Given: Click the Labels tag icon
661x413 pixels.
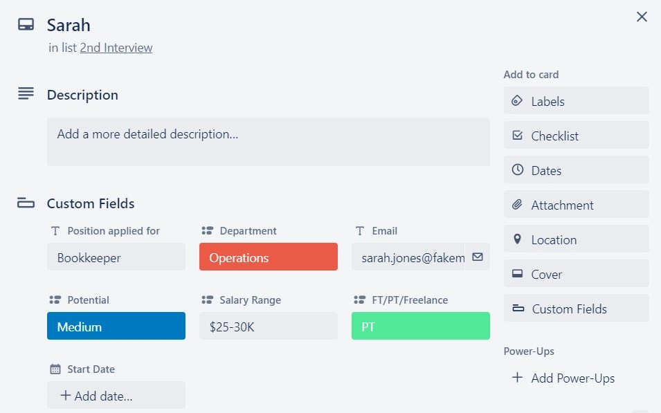Looking at the screenshot, I should point(517,101).
